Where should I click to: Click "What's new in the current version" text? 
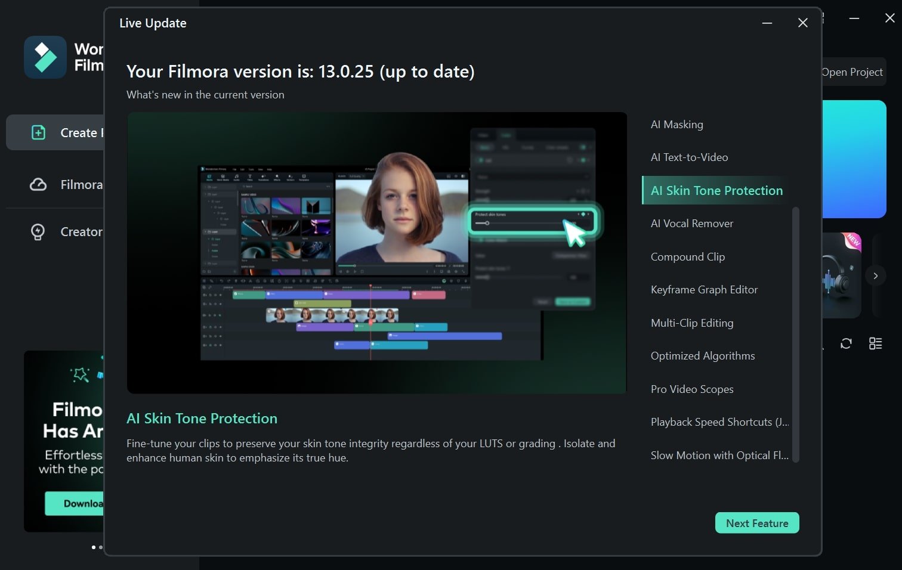205,95
